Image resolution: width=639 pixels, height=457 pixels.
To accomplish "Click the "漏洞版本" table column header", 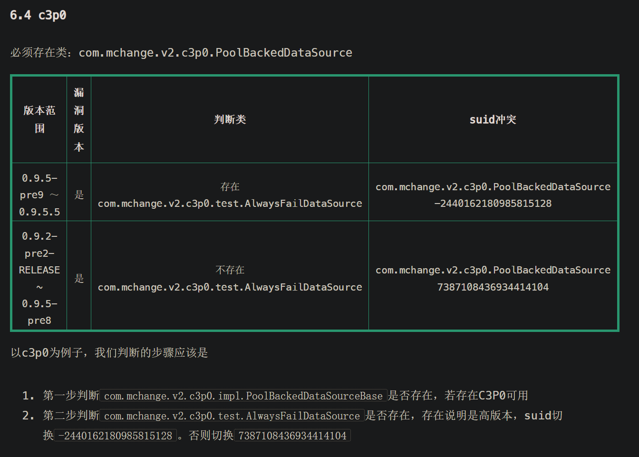I will 79,119.
